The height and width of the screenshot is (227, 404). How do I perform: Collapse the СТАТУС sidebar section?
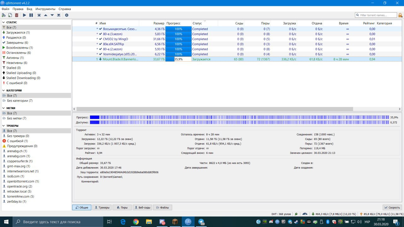coord(3,22)
